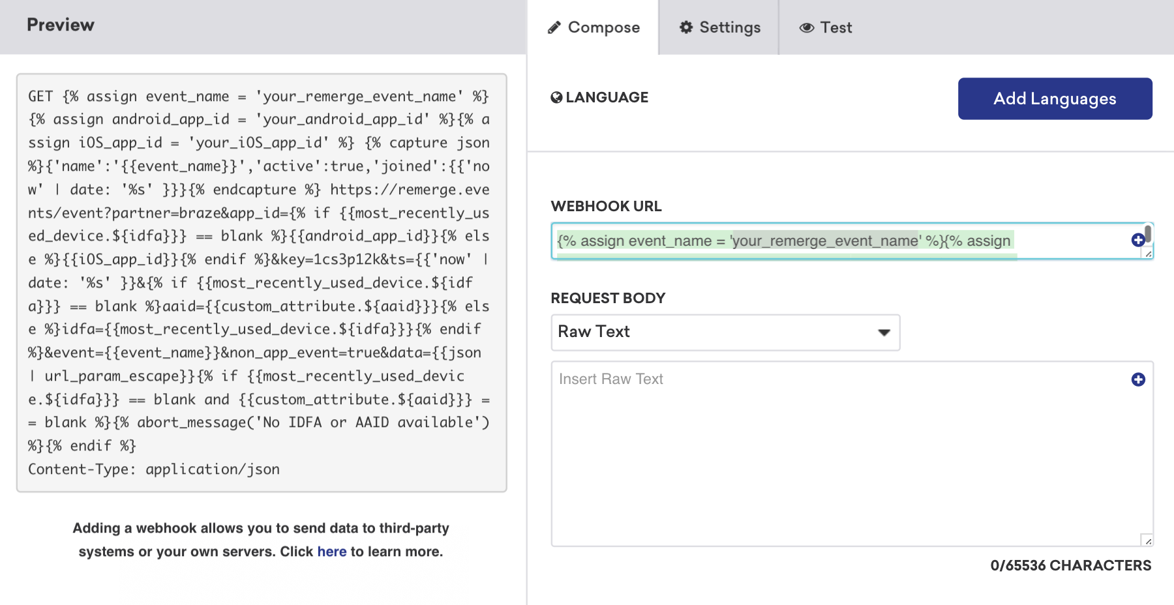The height and width of the screenshot is (605, 1174).
Task: Click the scrollbar inside Webhook URL field
Action: tap(1148, 233)
